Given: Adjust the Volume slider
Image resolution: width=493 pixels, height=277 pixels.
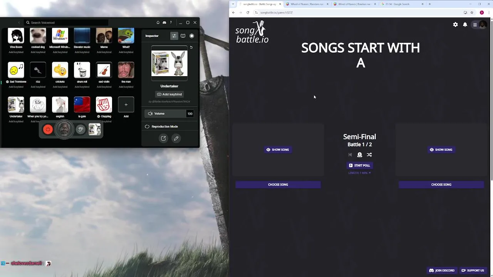Looking at the screenshot, I should 166,113.
